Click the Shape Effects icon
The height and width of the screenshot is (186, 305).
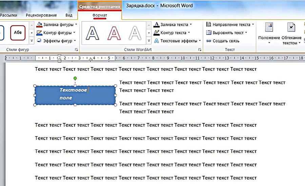pos(39,41)
